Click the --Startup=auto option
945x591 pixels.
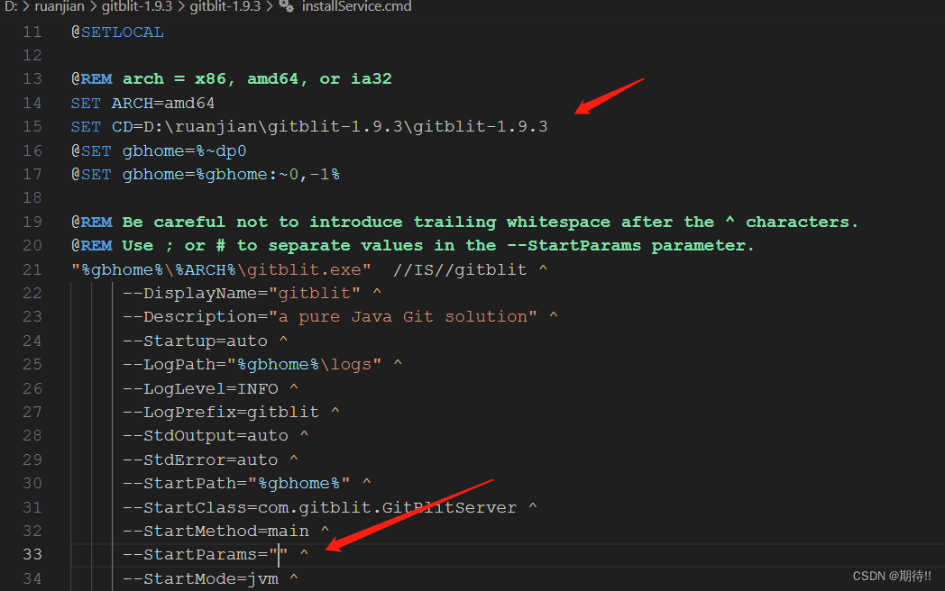tap(195, 341)
